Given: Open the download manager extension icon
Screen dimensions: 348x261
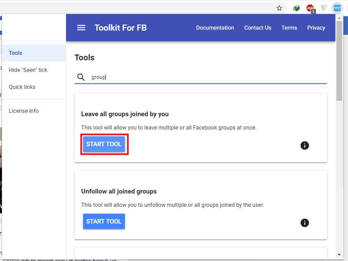Looking at the screenshot, I should coord(296,8).
